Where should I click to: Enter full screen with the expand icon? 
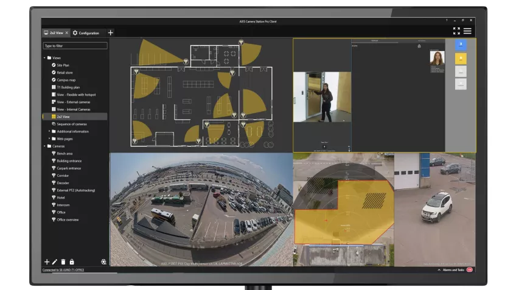coord(456,31)
